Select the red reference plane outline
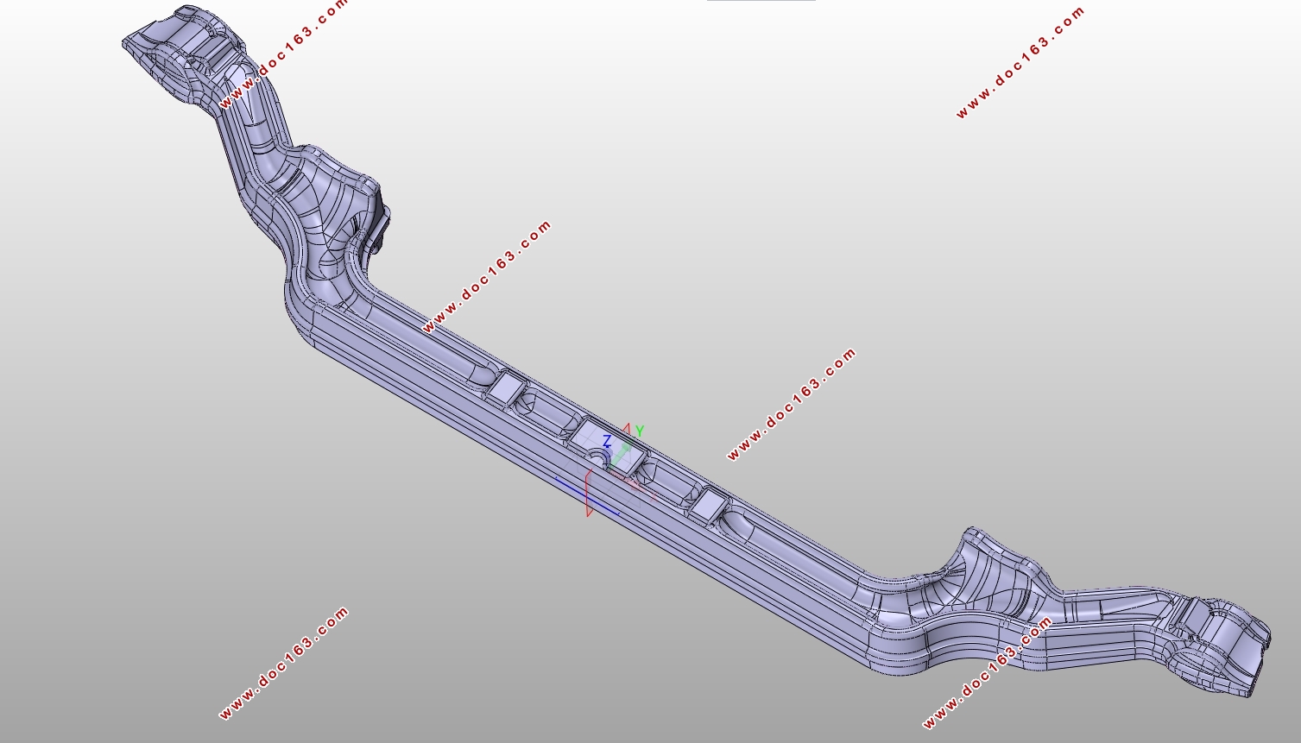This screenshot has height=743, width=1301. click(x=588, y=493)
